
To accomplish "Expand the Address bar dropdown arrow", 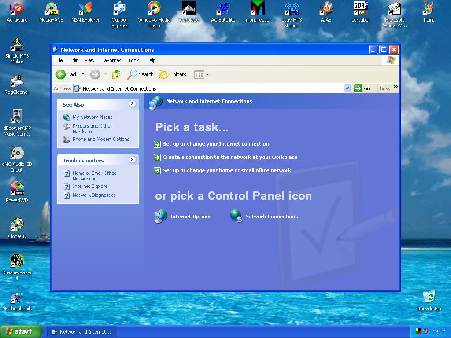I will click(x=347, y=88).
